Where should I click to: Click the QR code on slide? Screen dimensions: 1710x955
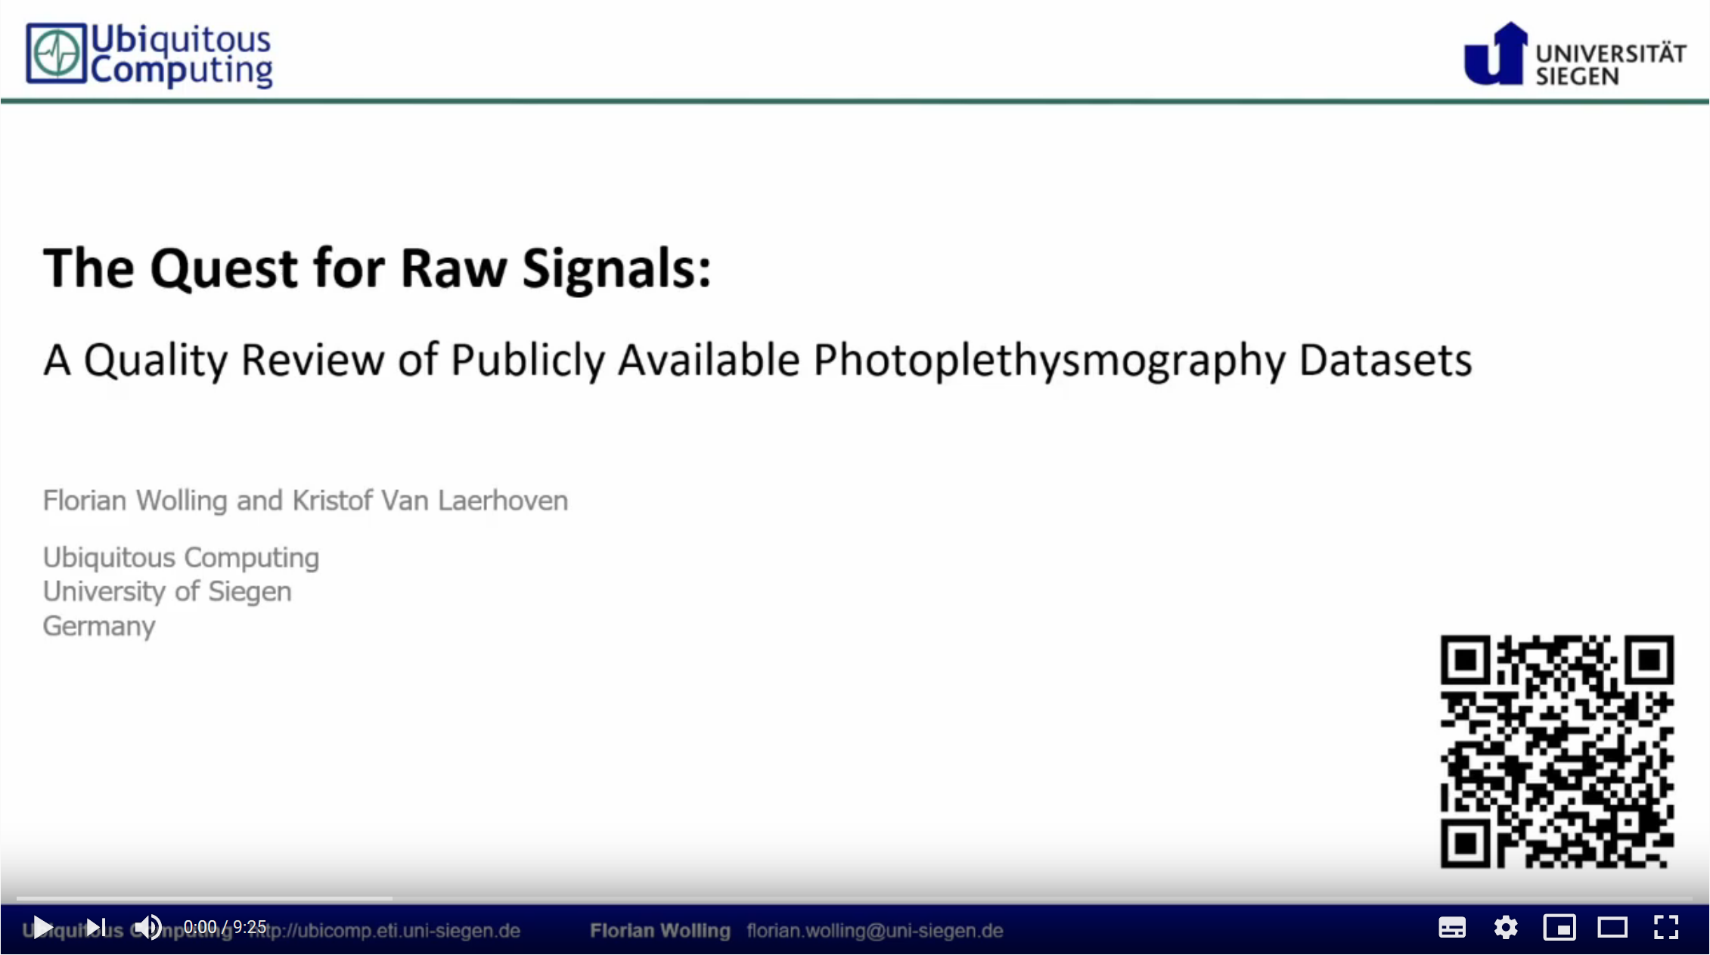point(1556,751)
